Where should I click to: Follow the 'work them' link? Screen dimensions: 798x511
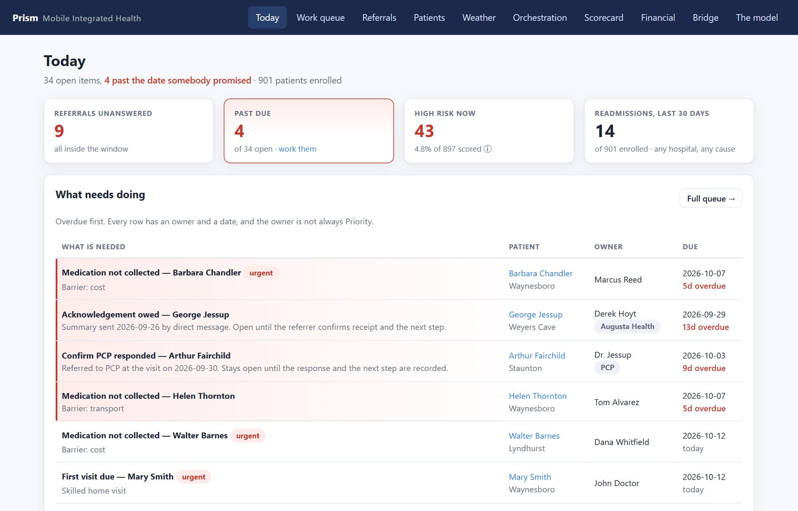[297, 149]
